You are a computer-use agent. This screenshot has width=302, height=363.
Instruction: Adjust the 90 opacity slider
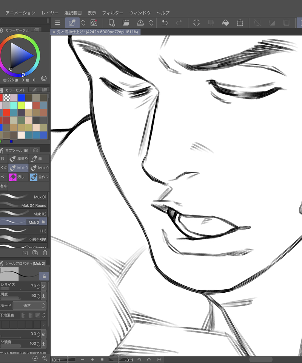(11, 298)
